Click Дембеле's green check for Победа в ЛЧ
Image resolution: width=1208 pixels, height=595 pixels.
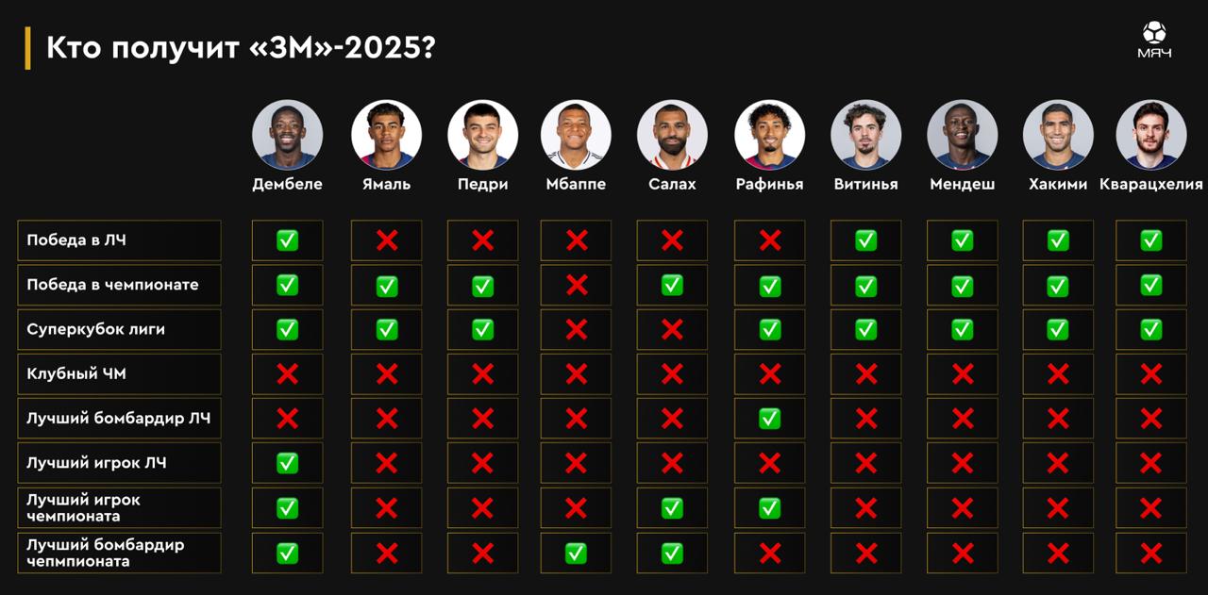tap(287, 240)
